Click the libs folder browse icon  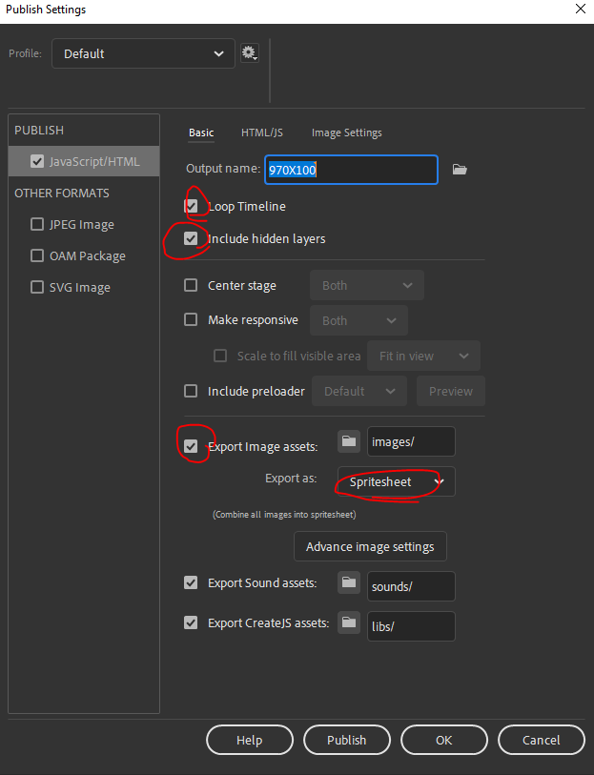tap(349, 622)
